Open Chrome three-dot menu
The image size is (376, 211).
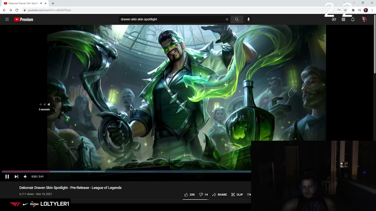tap(372, 10)
